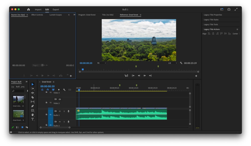
Task: Open the monitor button editor plus
Action: click(x=196, y=76)
